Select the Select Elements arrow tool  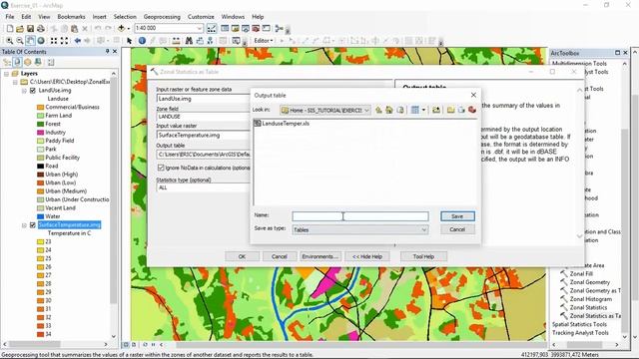[130, 41]
